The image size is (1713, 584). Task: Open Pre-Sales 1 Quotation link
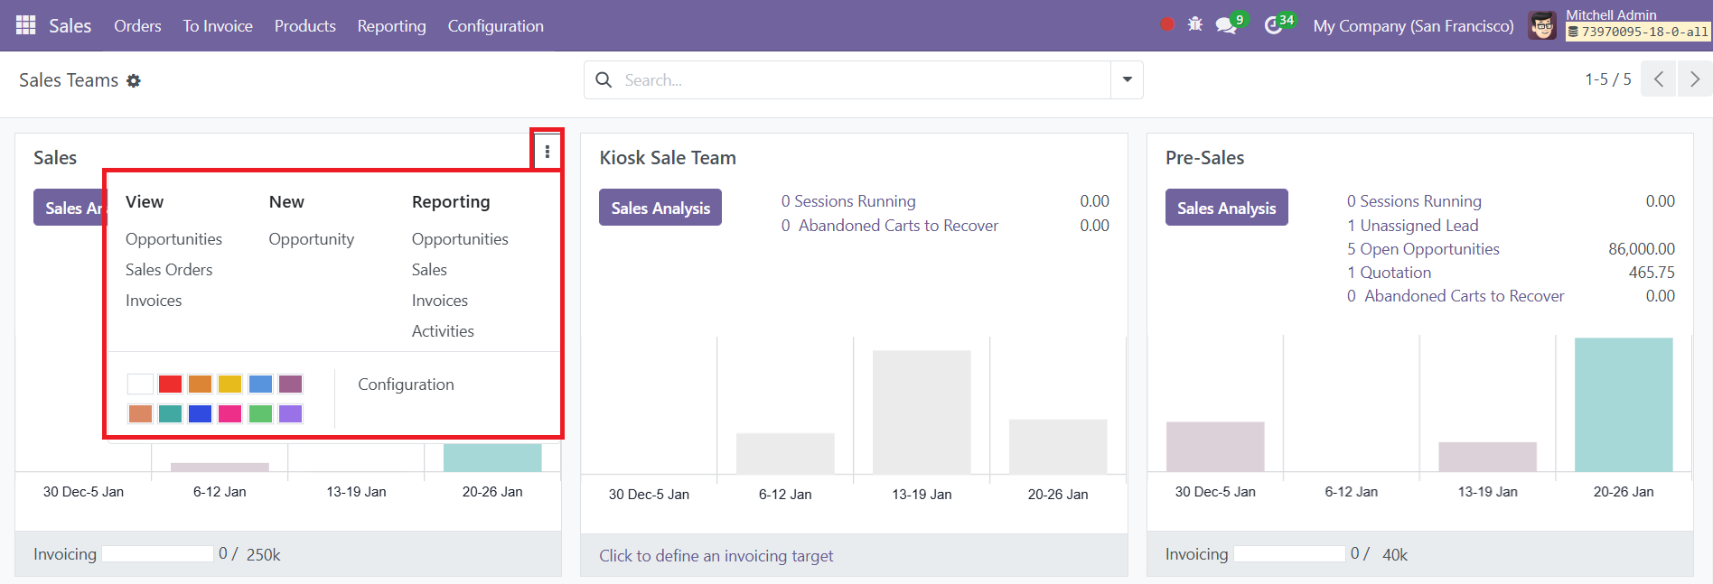tap(1390, 273)
